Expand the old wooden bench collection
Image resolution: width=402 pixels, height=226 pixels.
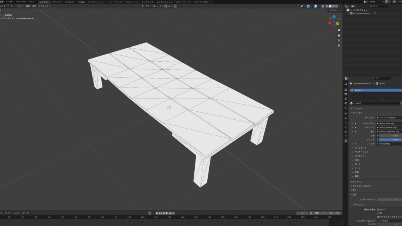(348, 13)
